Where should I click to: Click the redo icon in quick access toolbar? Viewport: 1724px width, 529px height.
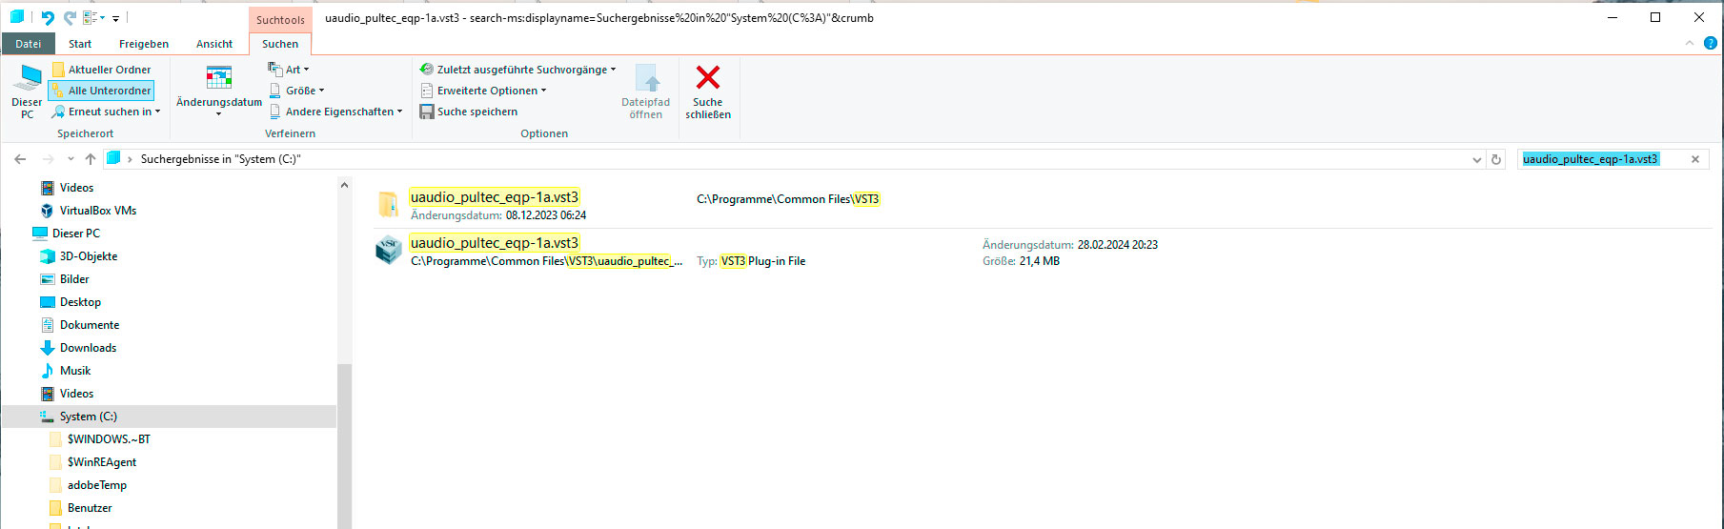pos(70,18)
